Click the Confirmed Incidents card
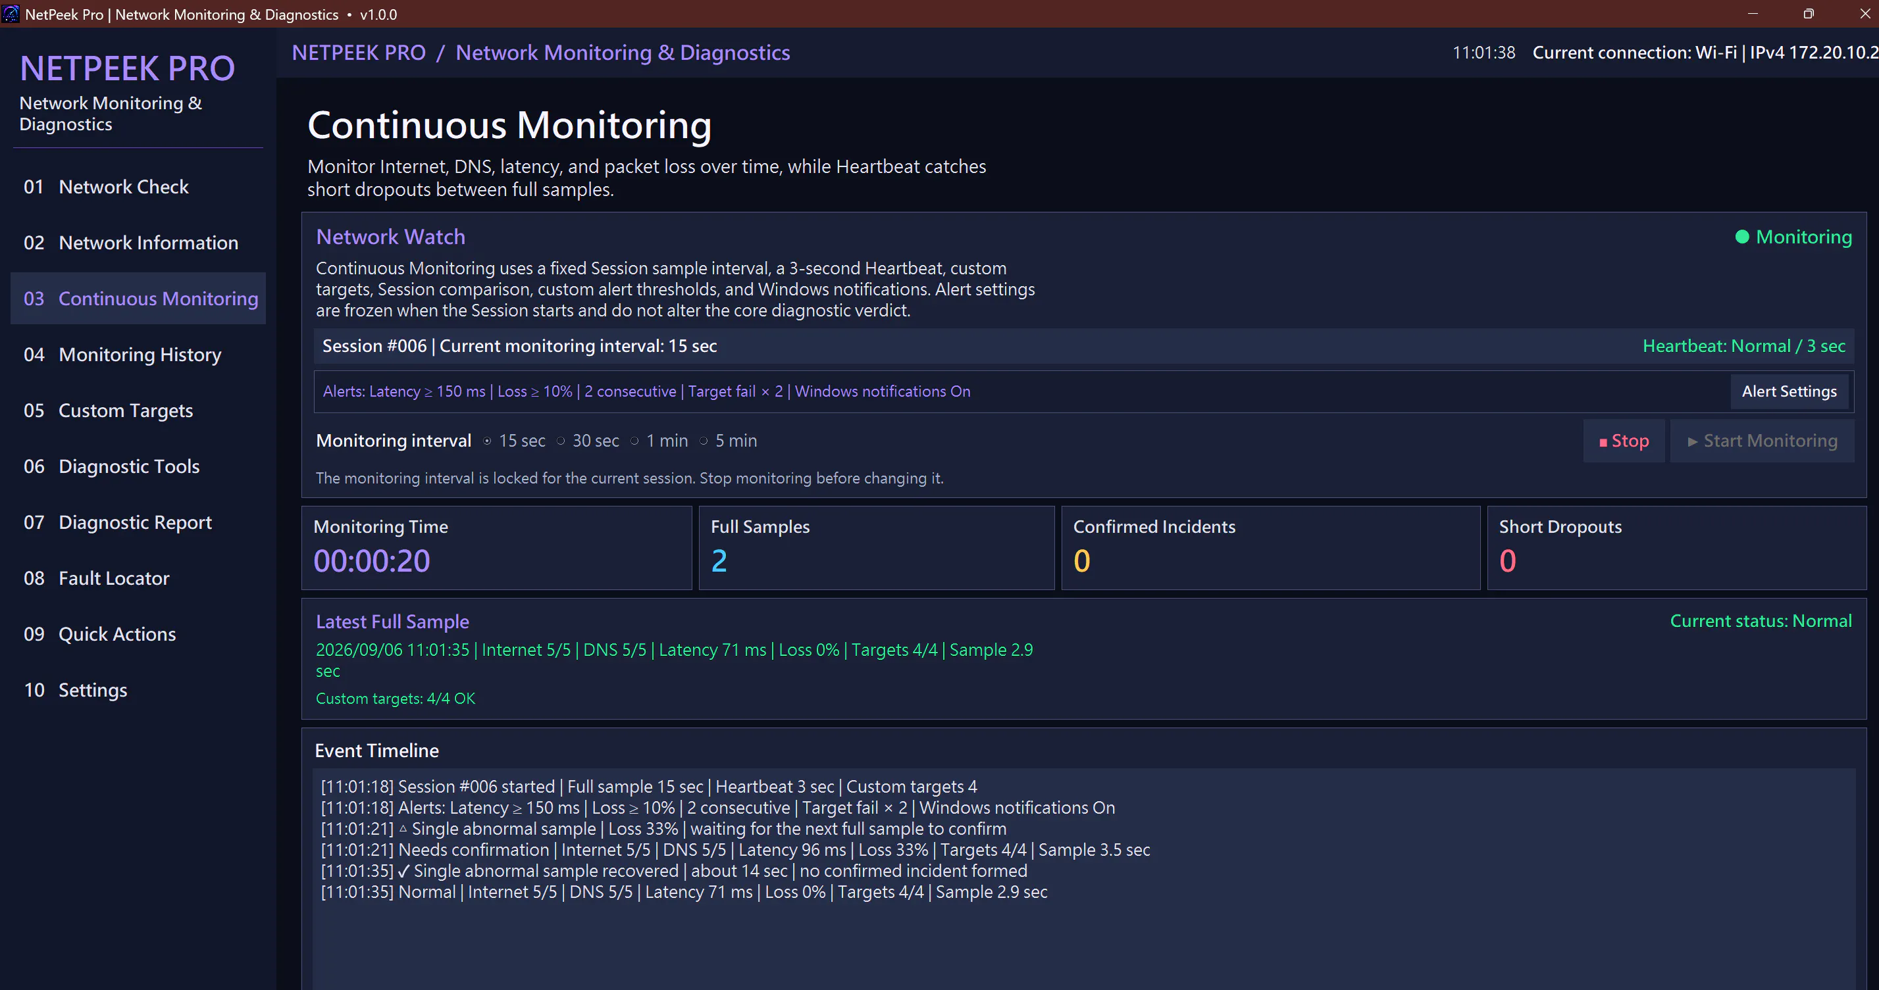Viewport: 1879px width, 990px height. [x=1271, y=547]
